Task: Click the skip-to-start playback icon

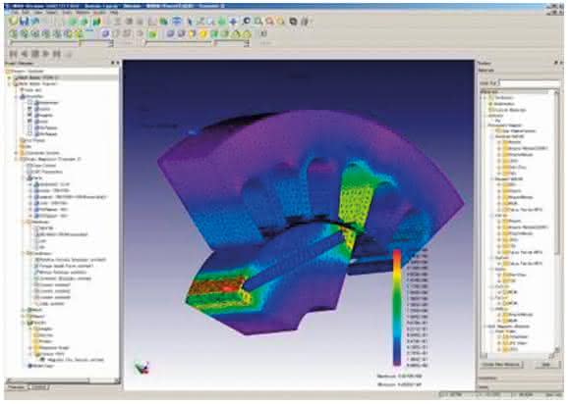Action: pyautogui.click(x=14, y=54)
